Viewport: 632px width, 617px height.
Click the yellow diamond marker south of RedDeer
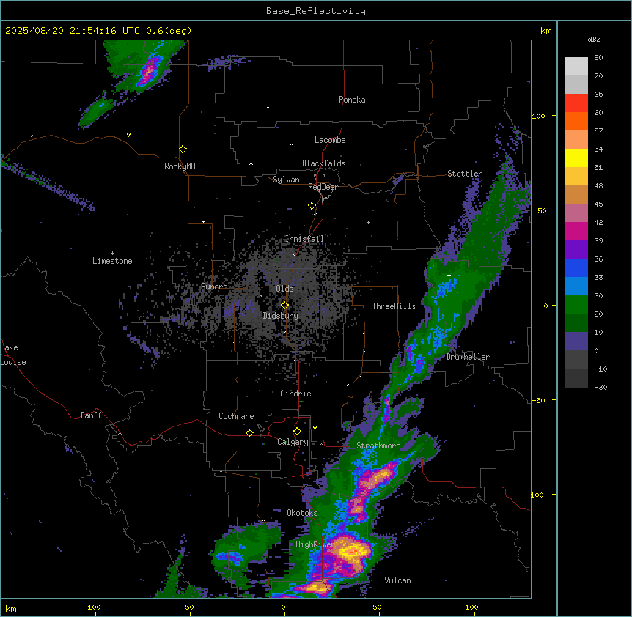point(312,206)
